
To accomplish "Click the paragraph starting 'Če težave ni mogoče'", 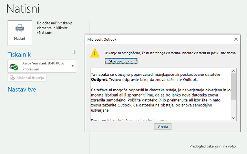I will (161, 100).
